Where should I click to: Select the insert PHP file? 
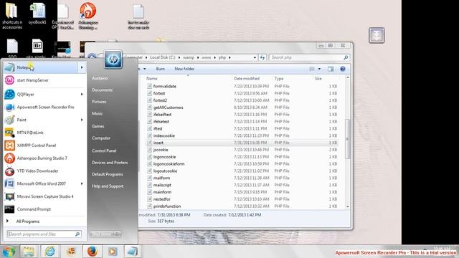coord(158,143)
